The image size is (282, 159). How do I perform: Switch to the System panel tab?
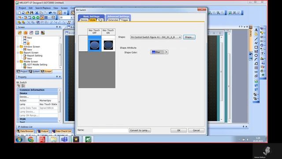point(34,72)
